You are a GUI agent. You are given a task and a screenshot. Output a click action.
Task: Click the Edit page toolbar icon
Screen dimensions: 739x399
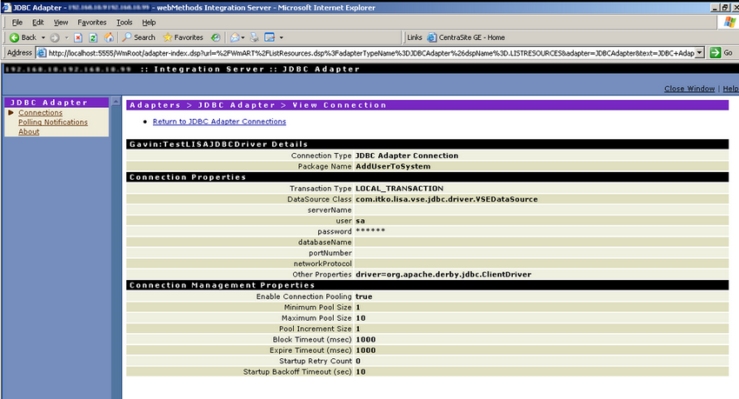(x=270, y=37)
